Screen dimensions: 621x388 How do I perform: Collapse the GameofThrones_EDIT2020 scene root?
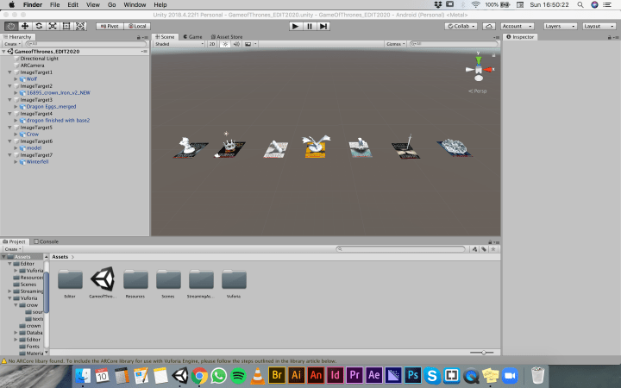coord(3,52)
